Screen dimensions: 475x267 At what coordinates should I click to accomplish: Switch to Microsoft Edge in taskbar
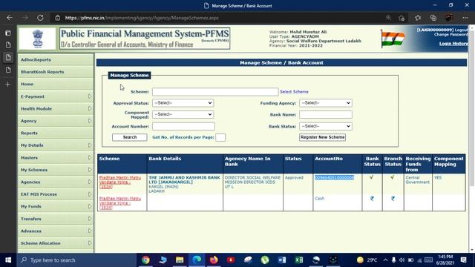[197, 260]
